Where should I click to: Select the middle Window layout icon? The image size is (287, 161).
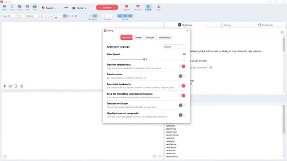(125, 16)
